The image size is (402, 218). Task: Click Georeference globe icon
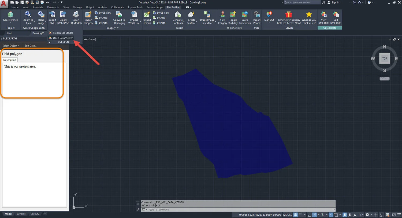[x=10, y=14]
